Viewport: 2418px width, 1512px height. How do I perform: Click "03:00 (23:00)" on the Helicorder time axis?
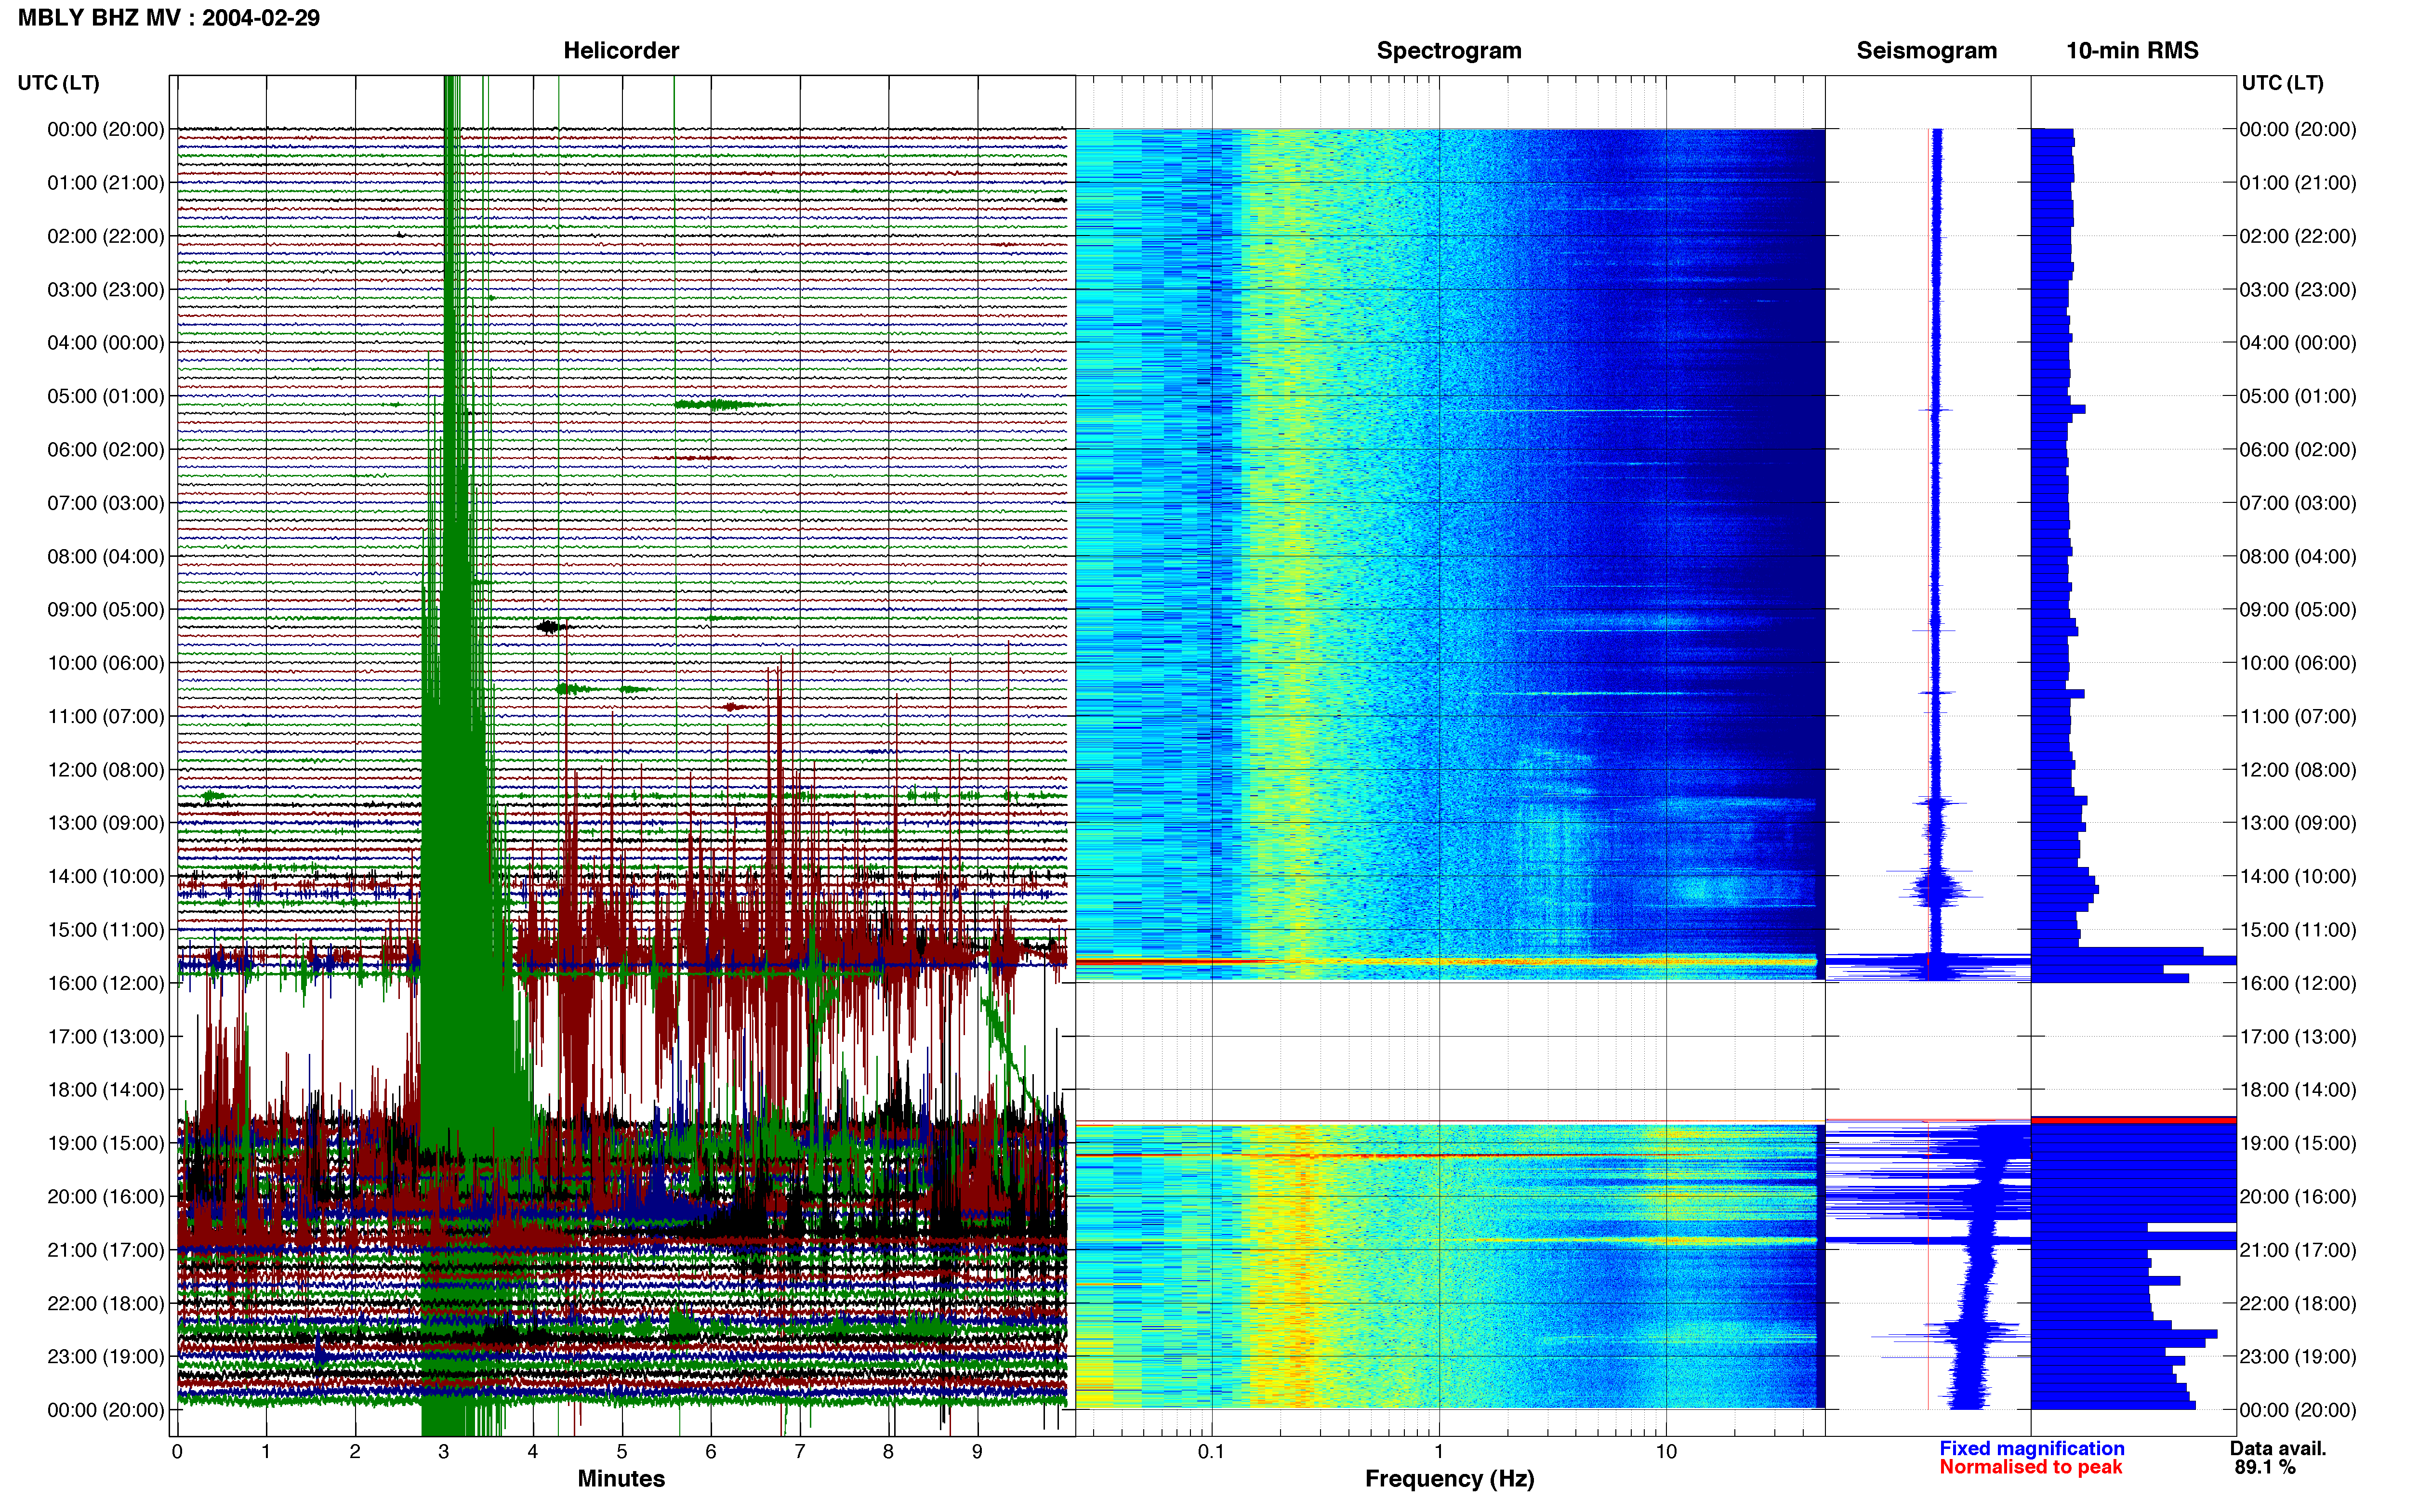(106, 290)
